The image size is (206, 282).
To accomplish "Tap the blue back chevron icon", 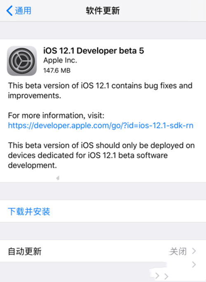I will 9,11.
